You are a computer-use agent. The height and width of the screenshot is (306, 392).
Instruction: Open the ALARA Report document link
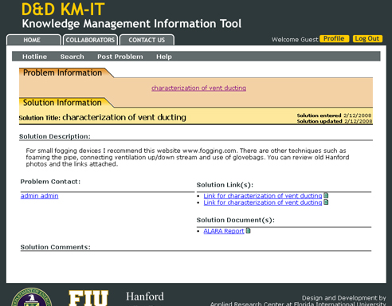point(224,231)
